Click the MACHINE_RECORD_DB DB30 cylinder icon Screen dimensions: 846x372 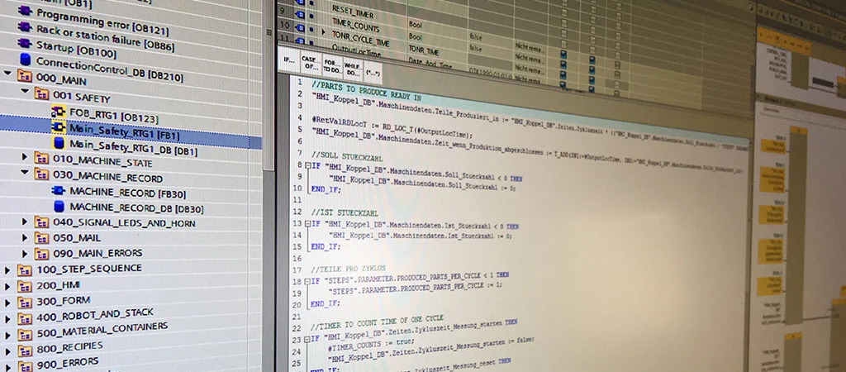click(59, 206)
